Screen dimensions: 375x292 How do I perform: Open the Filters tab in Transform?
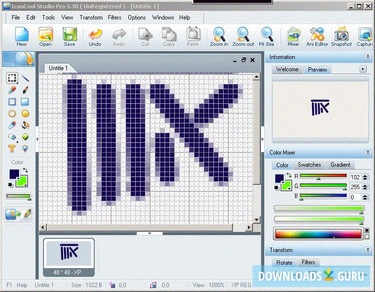[x=308, y=262]
